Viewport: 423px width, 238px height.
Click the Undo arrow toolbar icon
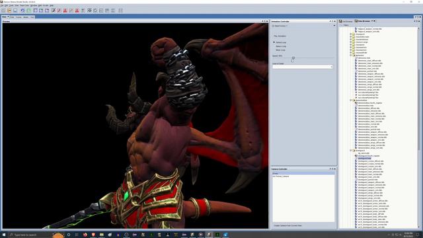point(22,11)
